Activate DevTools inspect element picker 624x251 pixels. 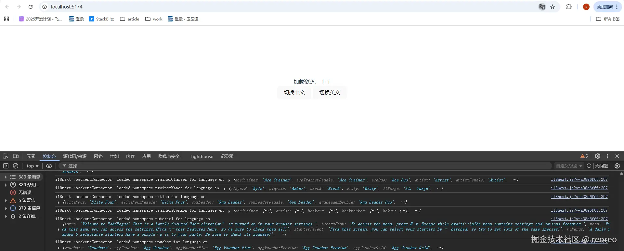coord(6,156)
